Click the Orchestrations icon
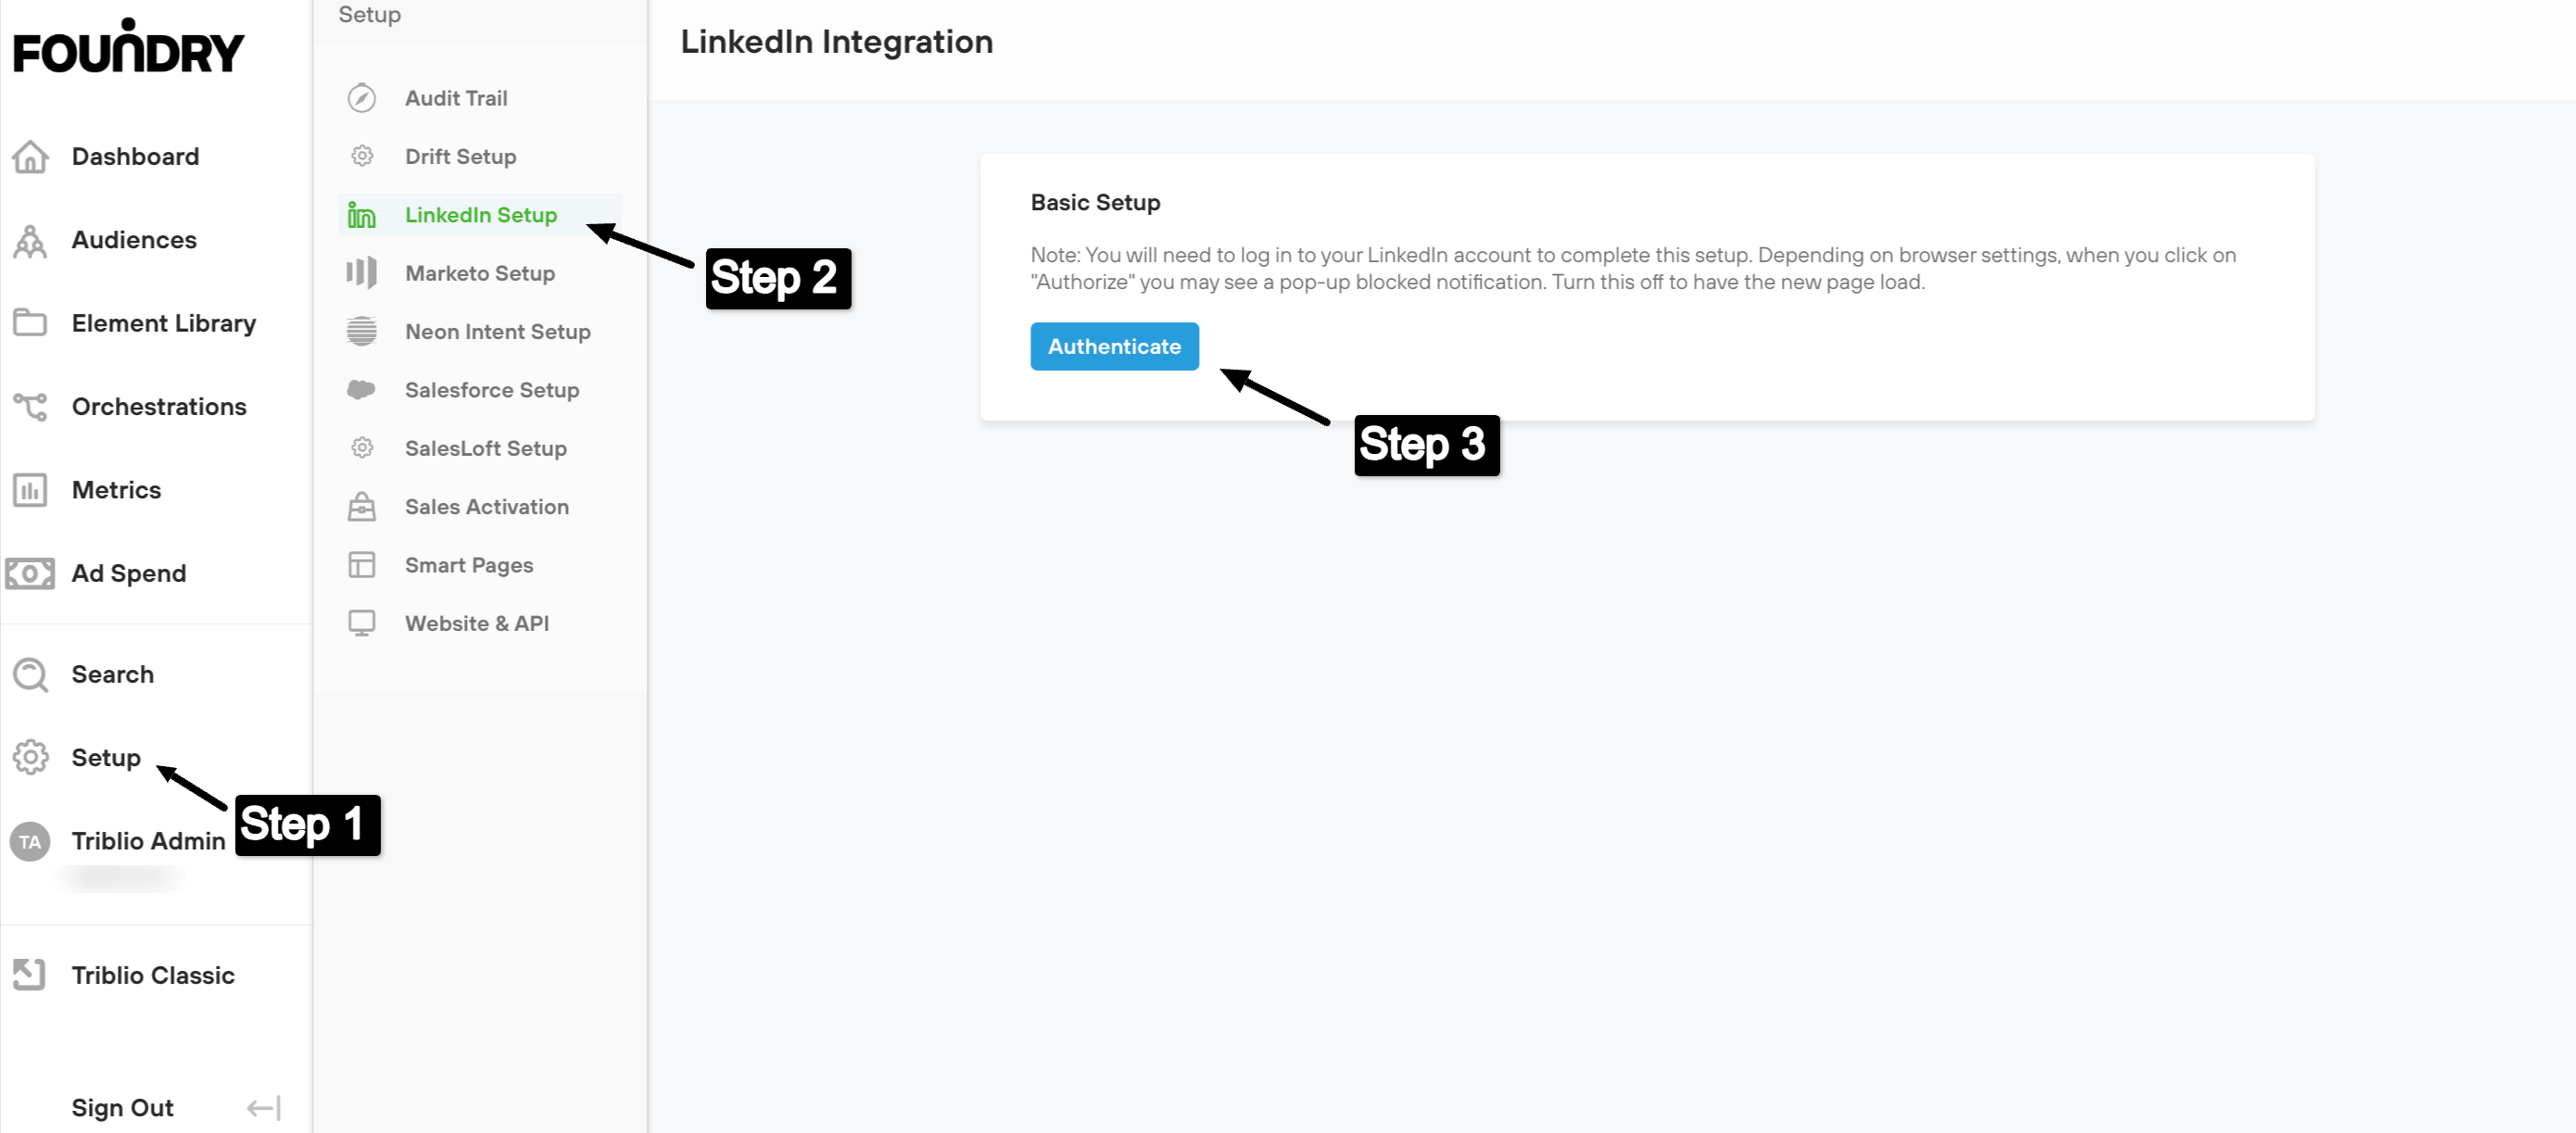Image resolution: width=2576 pixels, height=1133 pixels. point(30,406)
